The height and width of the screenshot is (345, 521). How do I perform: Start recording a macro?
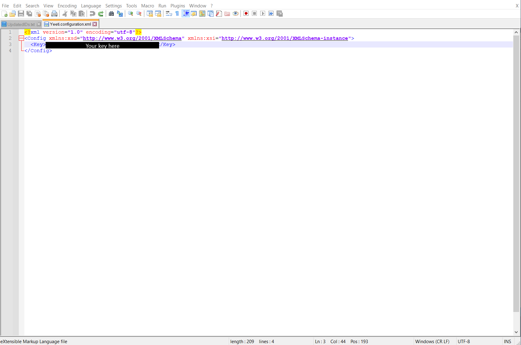pyautogui.click(x=246, y=14)
